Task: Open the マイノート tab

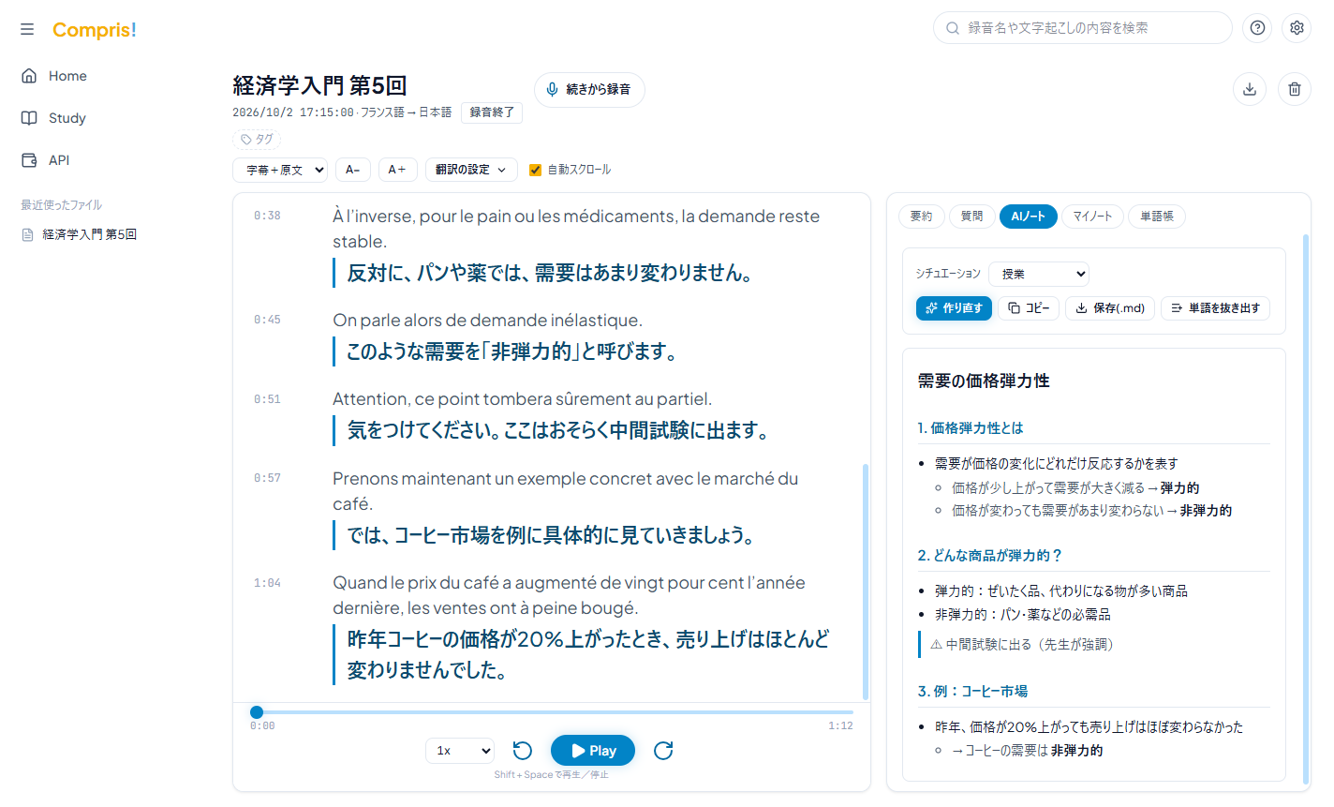Action: pos(1093,217)
